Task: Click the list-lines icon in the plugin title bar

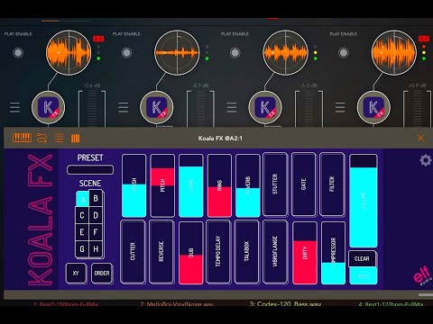Action: pos(59,138)
